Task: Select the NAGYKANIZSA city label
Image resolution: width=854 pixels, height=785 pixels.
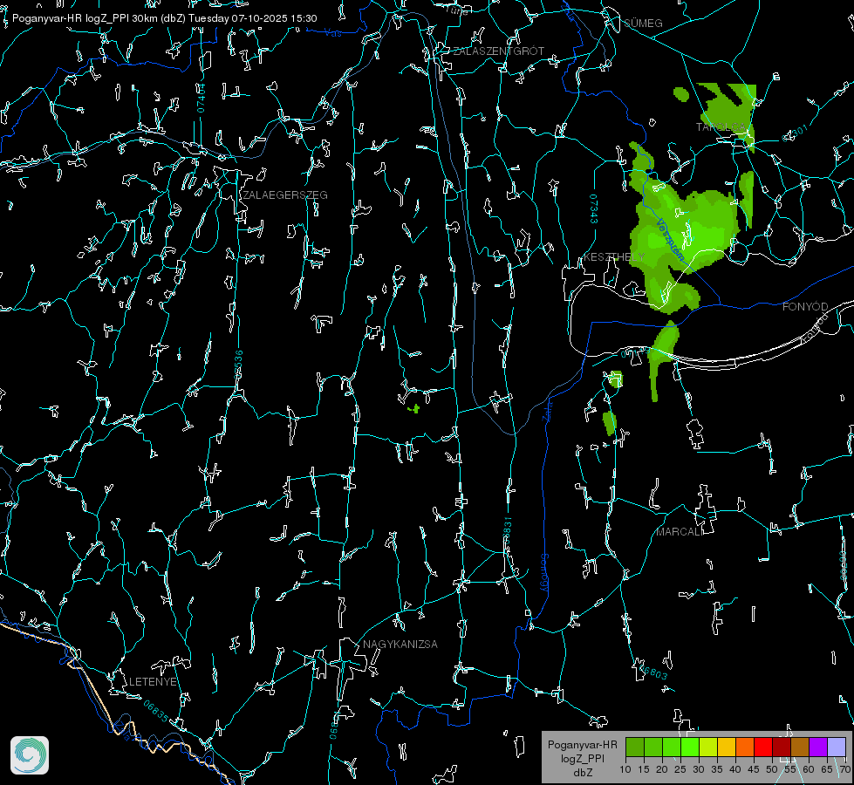Action: point(400,644)
